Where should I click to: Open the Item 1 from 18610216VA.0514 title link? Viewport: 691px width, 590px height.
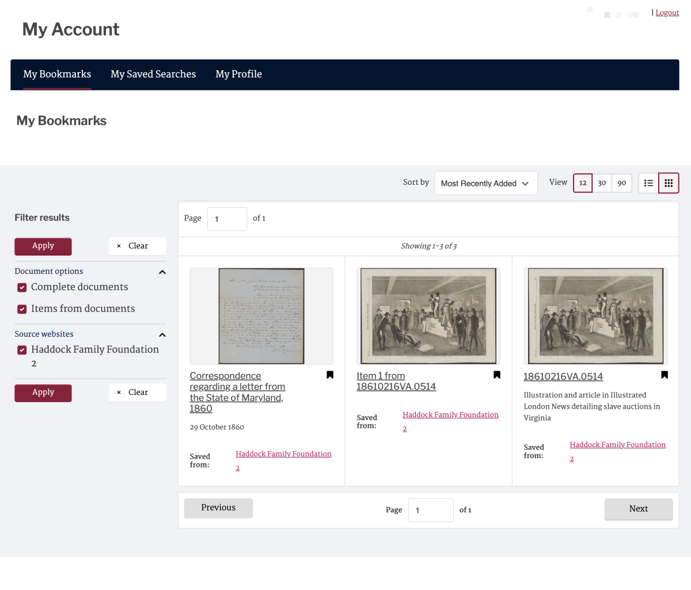(396, 381)
